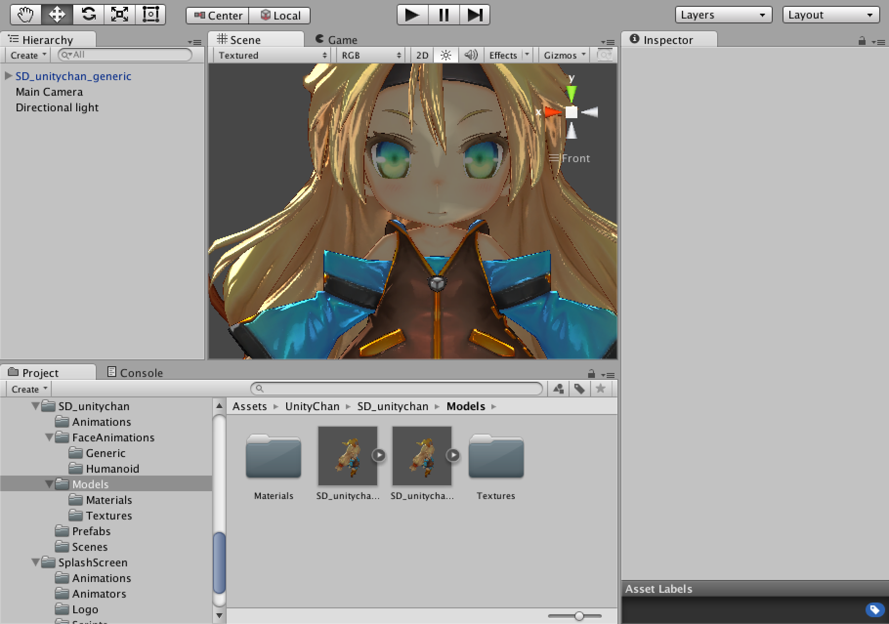Toggle pivot Center mode

pos(218,16)
